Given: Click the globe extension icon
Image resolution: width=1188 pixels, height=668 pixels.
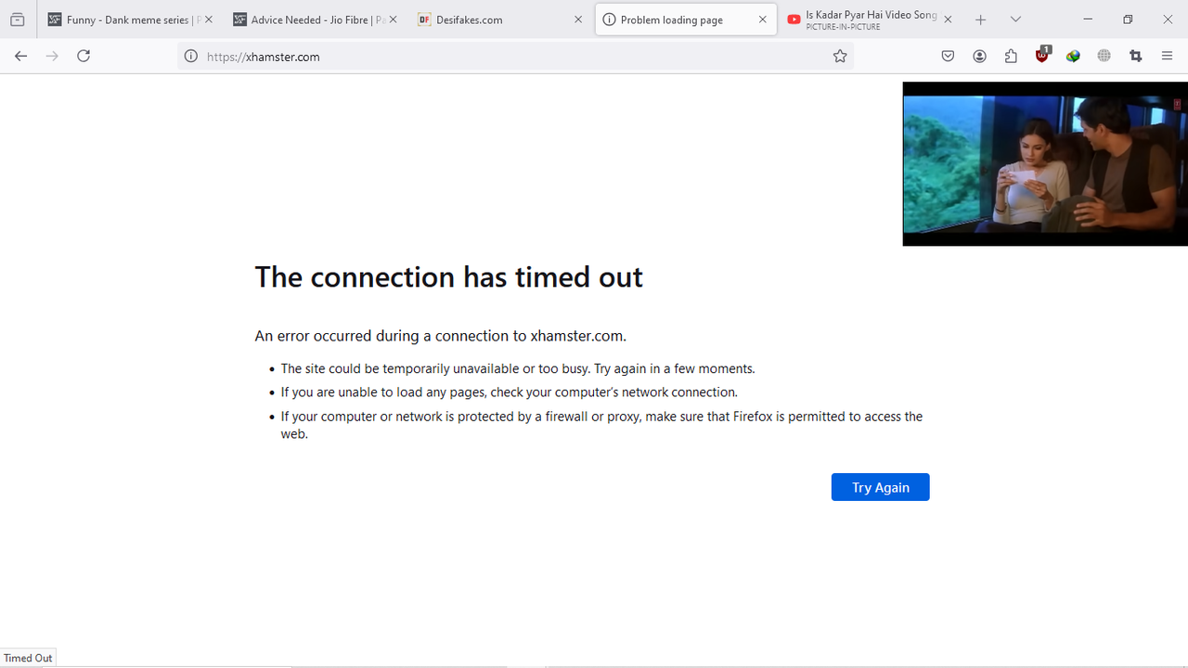Looking at the screenshot, I should click(x=1104, y=56).
